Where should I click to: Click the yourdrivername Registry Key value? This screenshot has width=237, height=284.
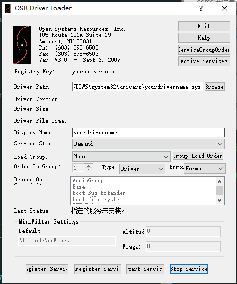point(93,72)
